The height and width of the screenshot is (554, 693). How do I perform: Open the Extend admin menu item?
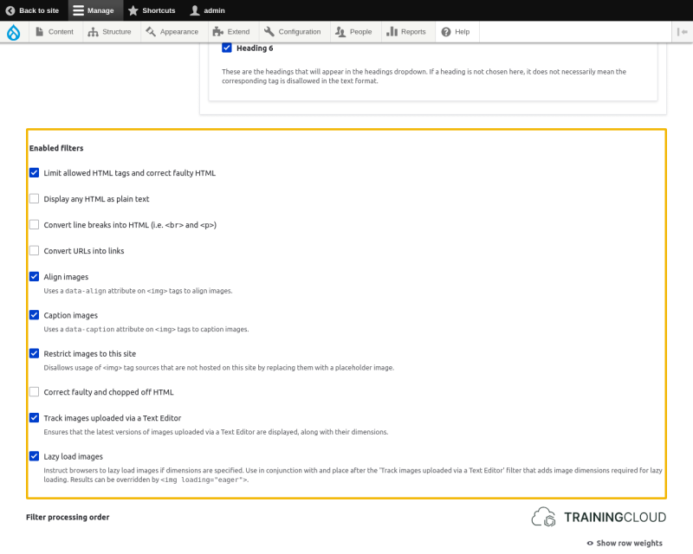tap(231, 32)
